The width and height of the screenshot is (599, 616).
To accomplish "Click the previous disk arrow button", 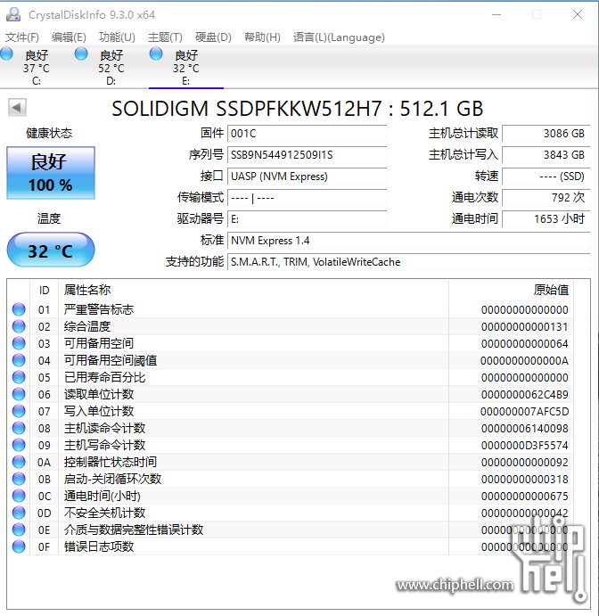I will click(17, 107).
